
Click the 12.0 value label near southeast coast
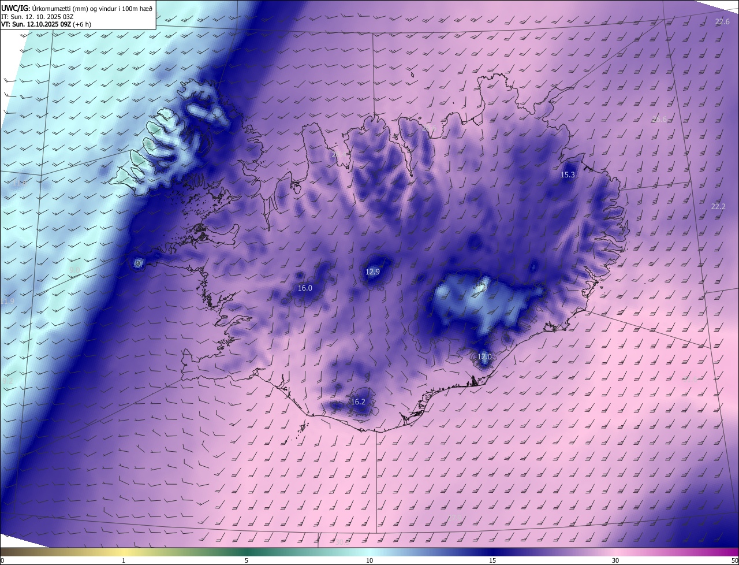pyautogui.click(x=484, y=356)
